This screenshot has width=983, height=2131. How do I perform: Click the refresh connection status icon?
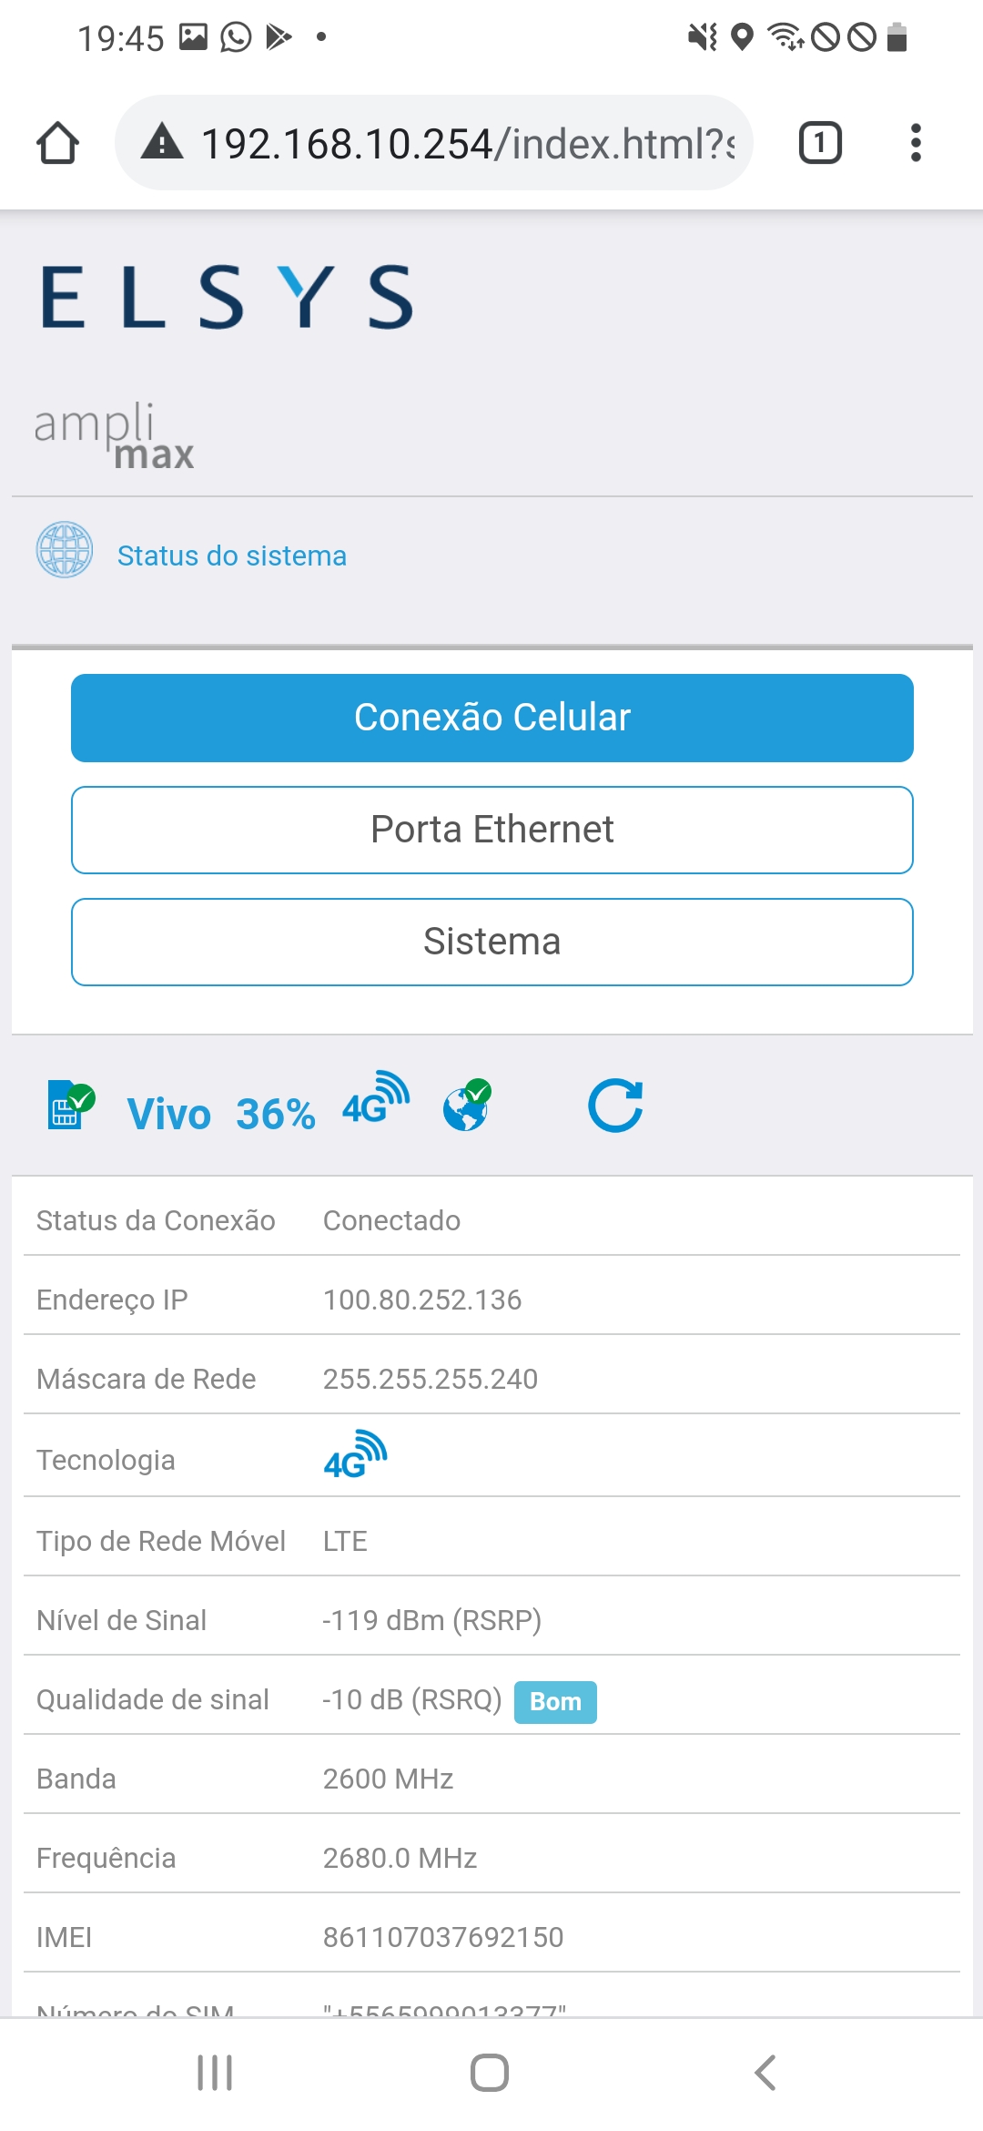pos(615,1106)
